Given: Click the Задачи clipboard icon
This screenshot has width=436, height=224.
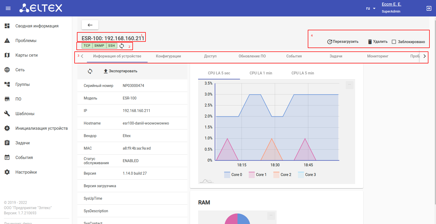Looking at the screenshot, I should tap(7, 143).
